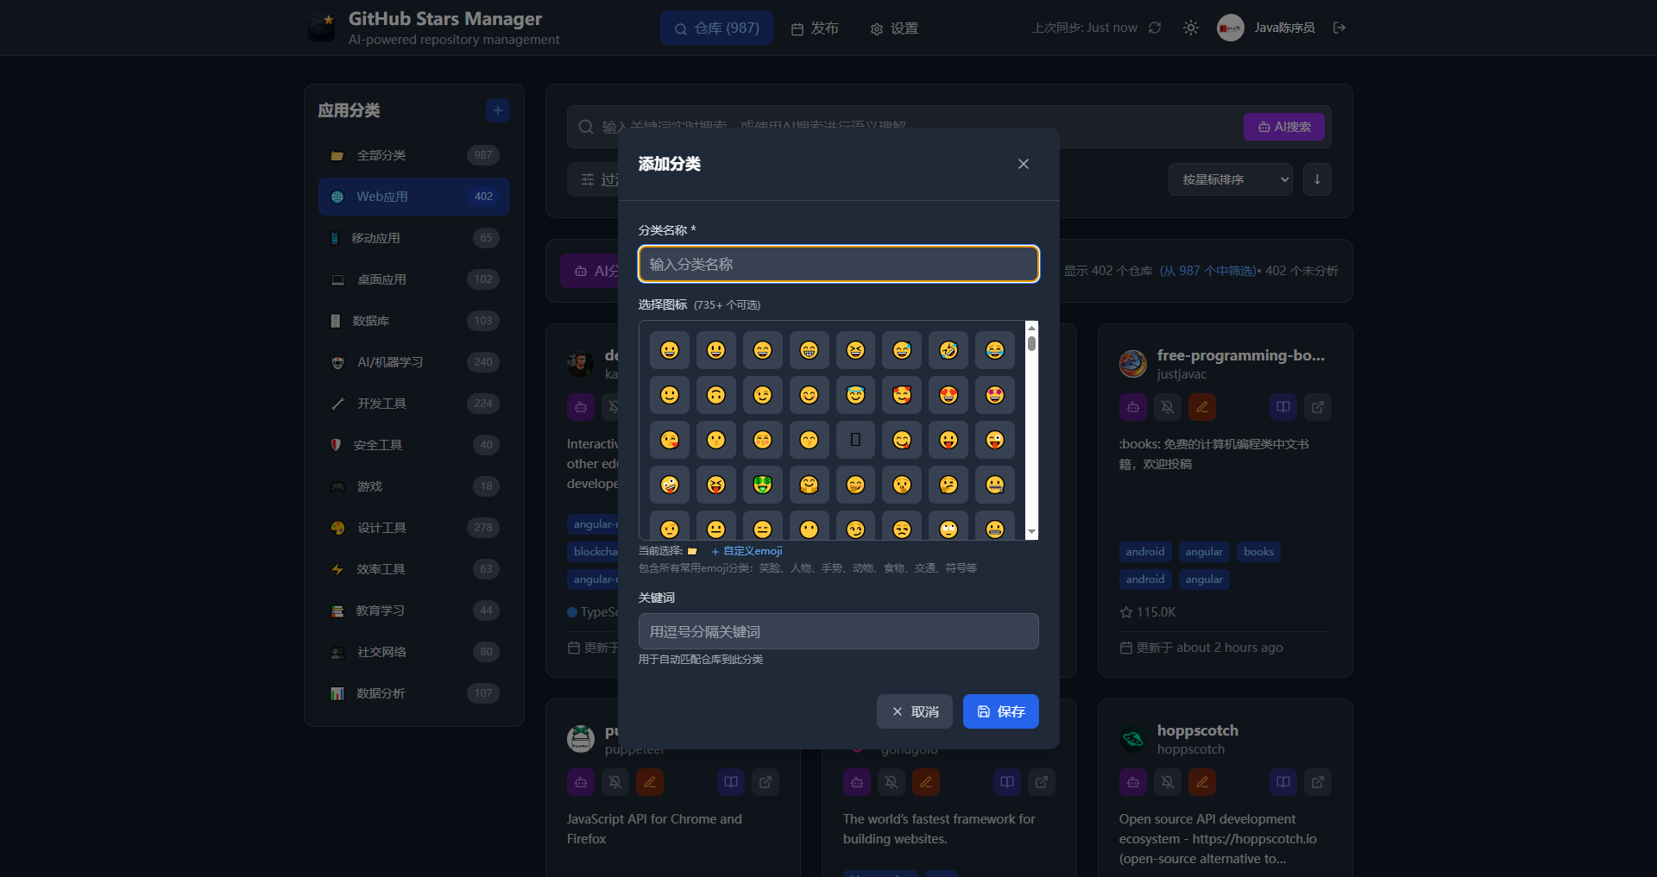Screen dimensions: 1657x877
Task: Toggle the bell-off icon on hoppscotch card
Action: point(1168,782)
